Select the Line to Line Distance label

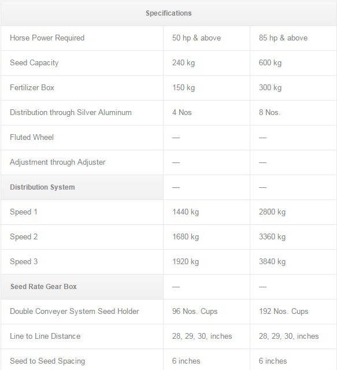[45, 336]
